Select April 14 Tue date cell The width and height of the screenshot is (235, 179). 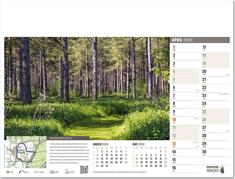[185, 153]
